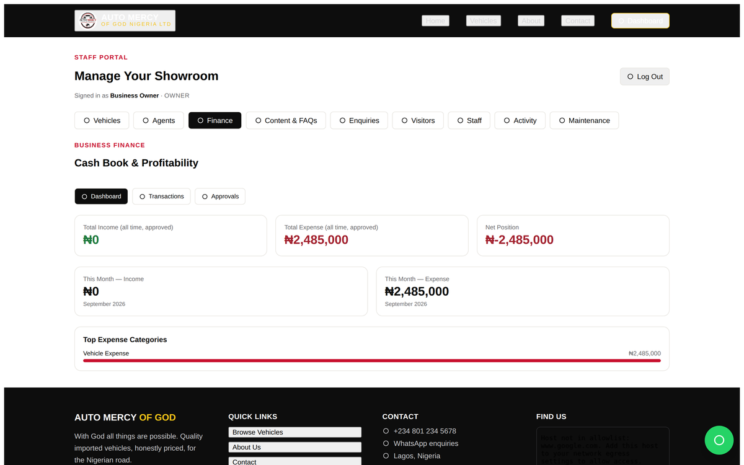744x465 pixels.
Task: Click the Total Income ₦0 value
Action: coord(91,240)
